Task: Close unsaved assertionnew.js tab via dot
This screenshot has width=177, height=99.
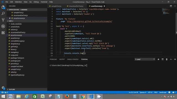Action: [x=104, y=6]
